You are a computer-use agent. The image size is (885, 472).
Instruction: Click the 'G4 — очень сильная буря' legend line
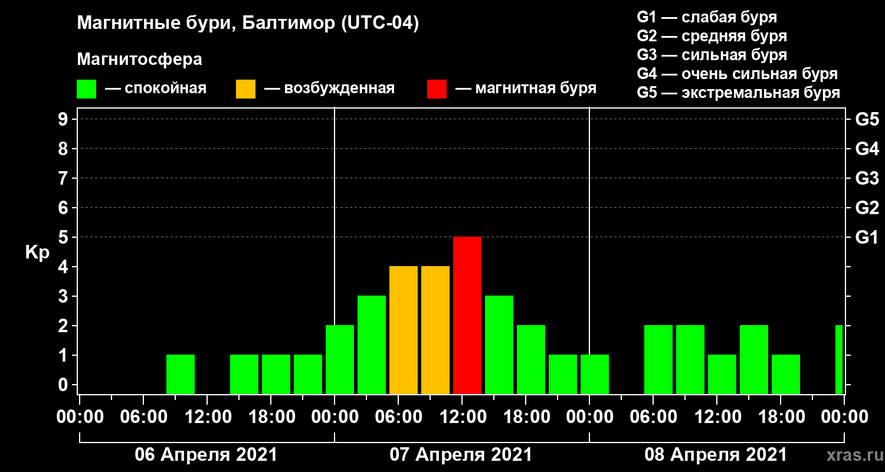(x=737, y=74)
